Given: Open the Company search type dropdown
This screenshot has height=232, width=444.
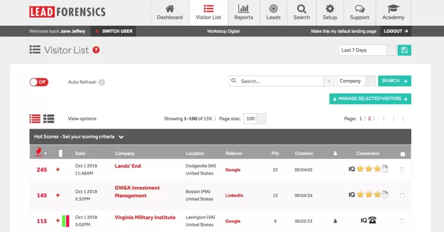Looking at the screenshot, I should click(356, 81).
